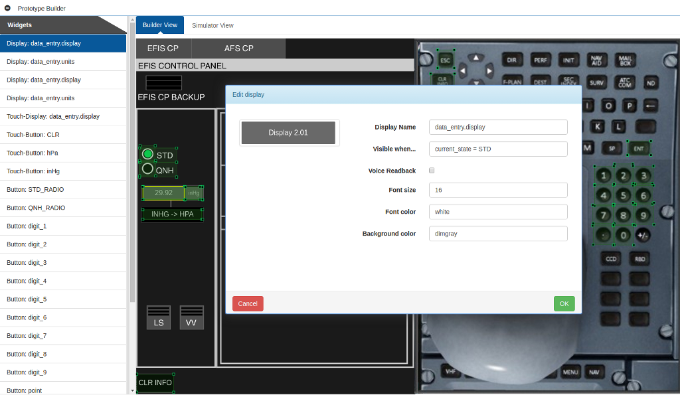Screen dimensions: 680x395
Task: Click the INHG -> HPA button
Action: coord(172,214)
